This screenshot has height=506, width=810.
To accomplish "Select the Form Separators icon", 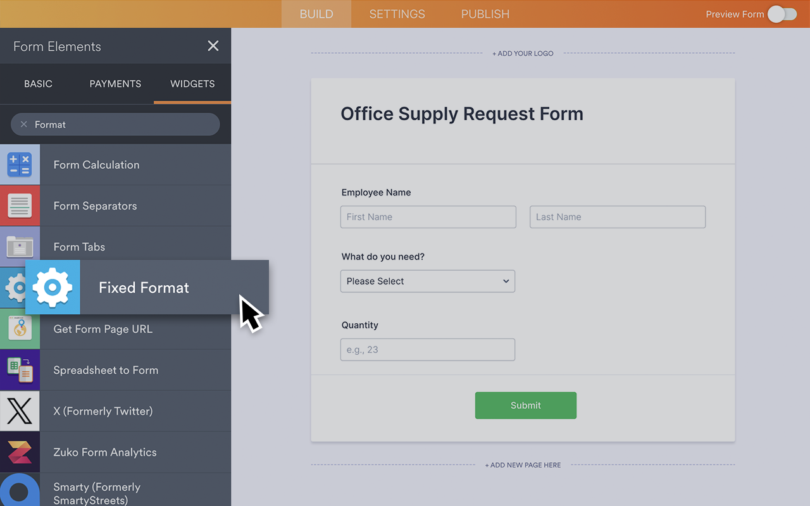I will pos(20,206).
